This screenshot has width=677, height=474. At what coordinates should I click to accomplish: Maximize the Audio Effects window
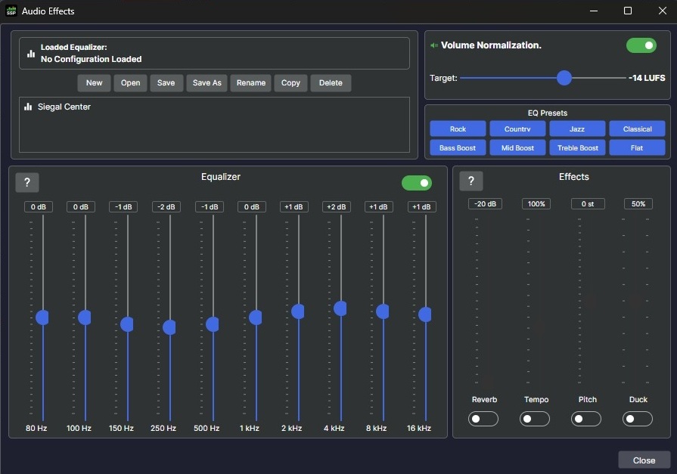click(628, 11)
